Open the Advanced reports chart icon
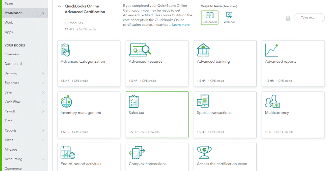This screenshot has height=171, width=328. (271, 50)
